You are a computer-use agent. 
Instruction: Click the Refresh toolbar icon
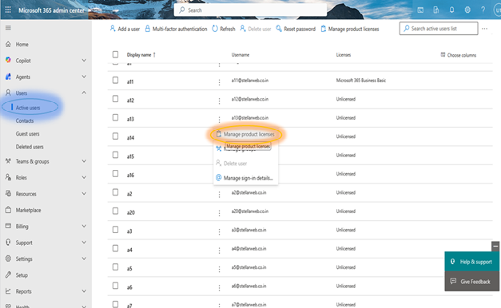215,29
